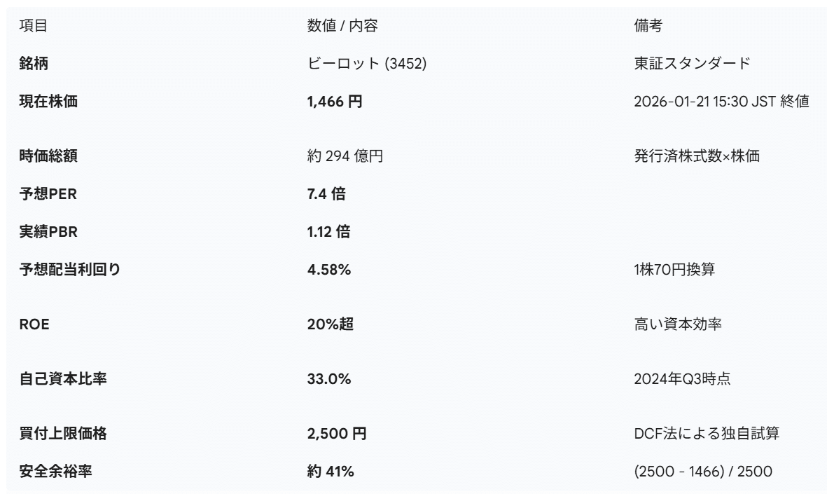Viewport: 827px width, 494px height.
Task: Click the 実績PBR row label
Action: (x=48, y=232)
